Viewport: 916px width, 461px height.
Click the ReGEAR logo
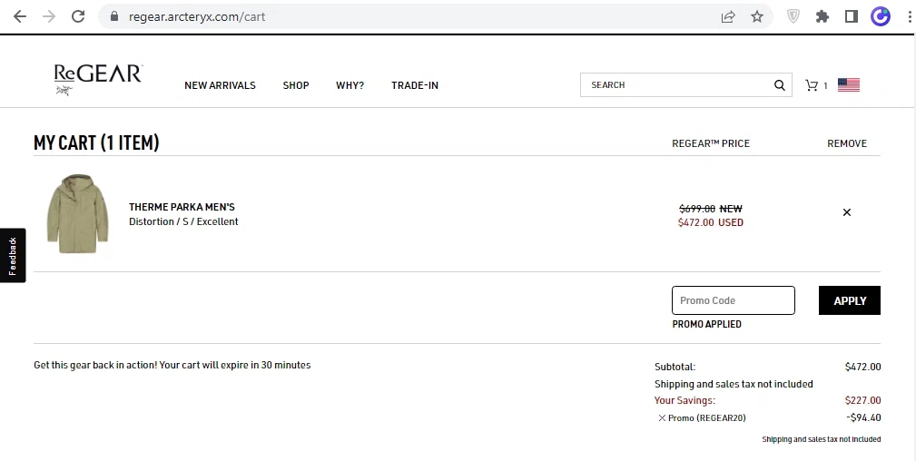pyautogui.click(x=97, y=80)
